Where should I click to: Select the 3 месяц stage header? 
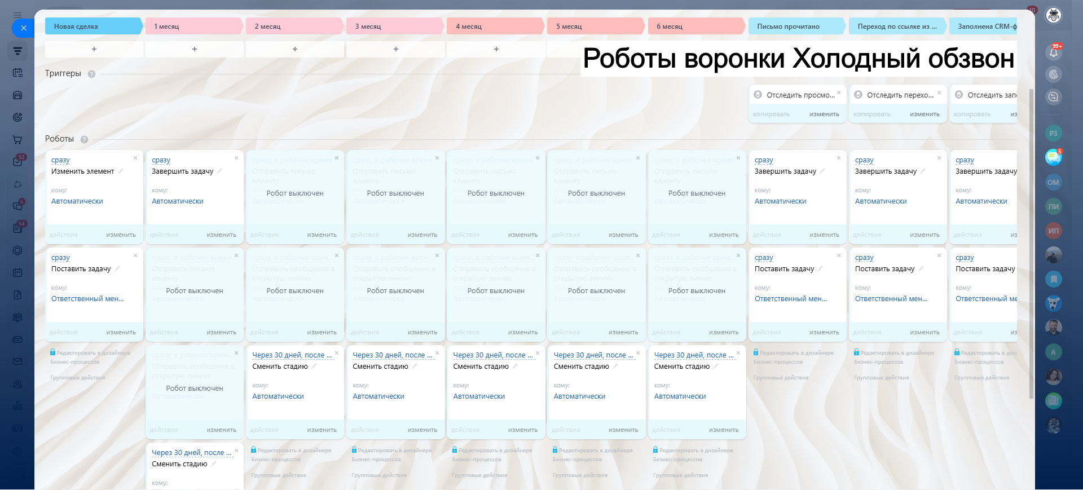394,27
